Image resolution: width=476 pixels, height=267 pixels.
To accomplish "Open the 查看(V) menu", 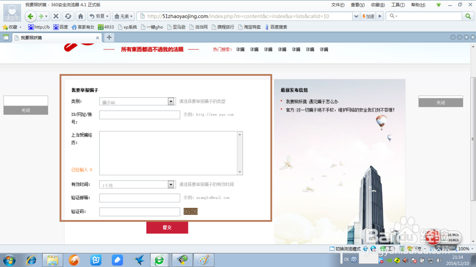I will pyautogui.click(x=357, y=5).
